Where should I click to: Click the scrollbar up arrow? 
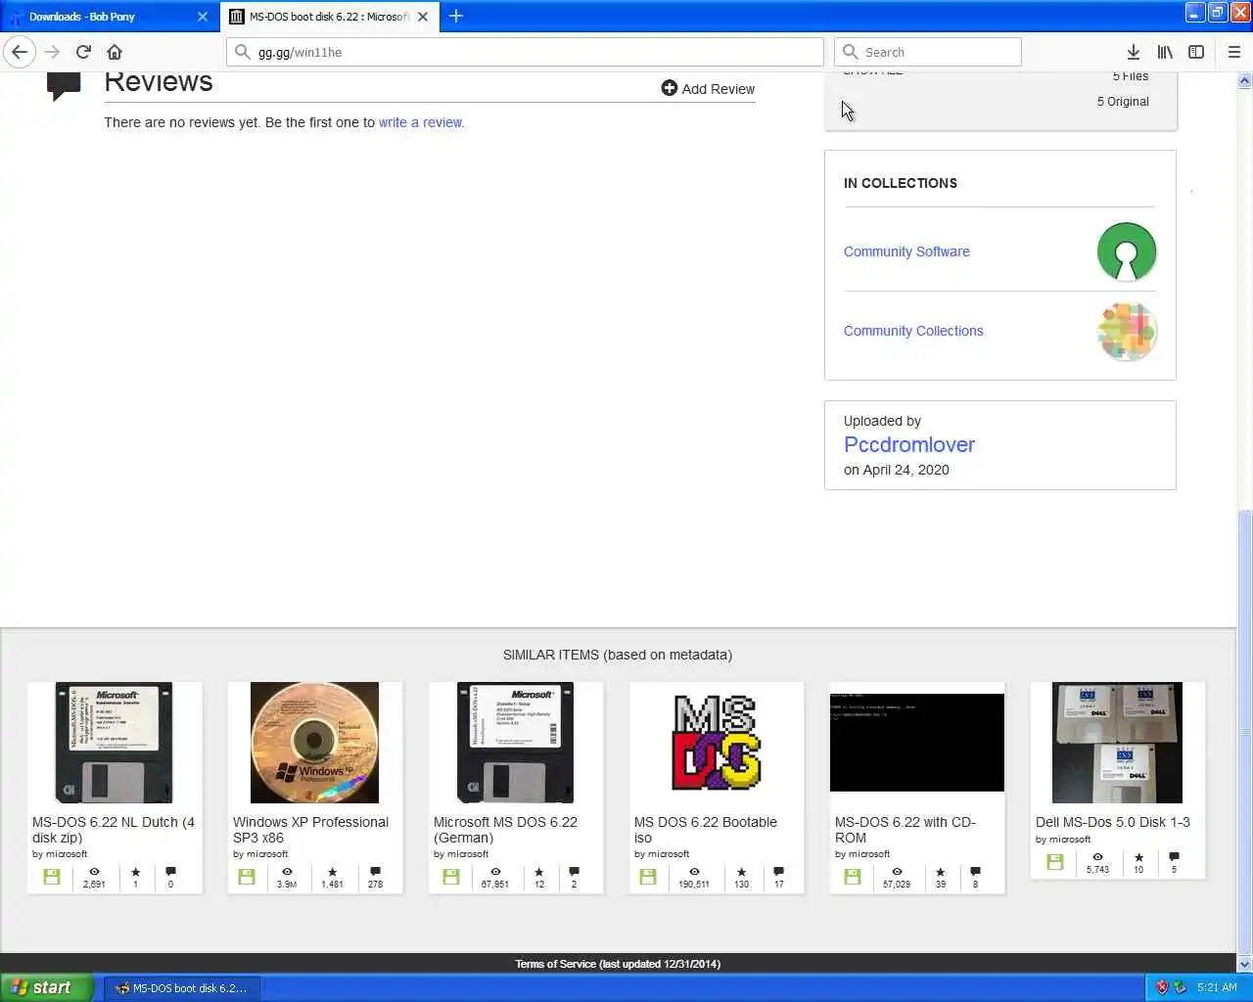tap(1245, 81)
